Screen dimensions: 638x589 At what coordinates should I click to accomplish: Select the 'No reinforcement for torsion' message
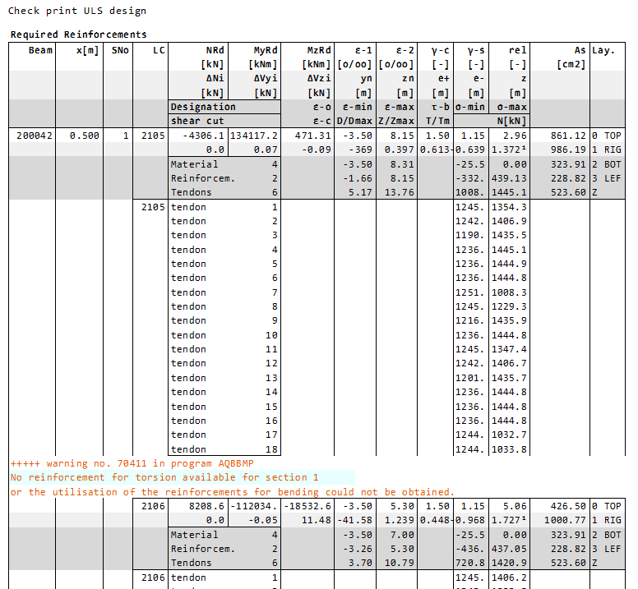164,477
